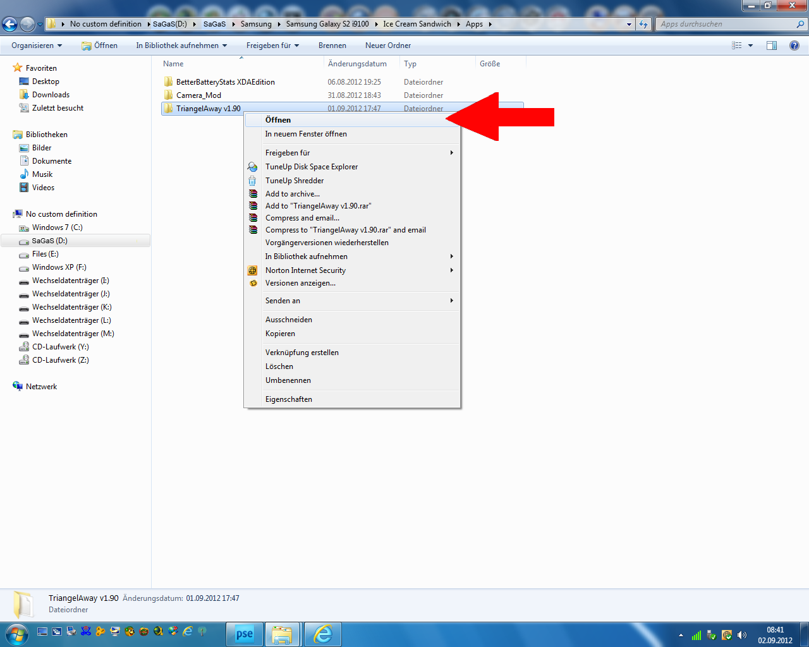Click the Norton Internet Security globe icon

tap(253, 270)
